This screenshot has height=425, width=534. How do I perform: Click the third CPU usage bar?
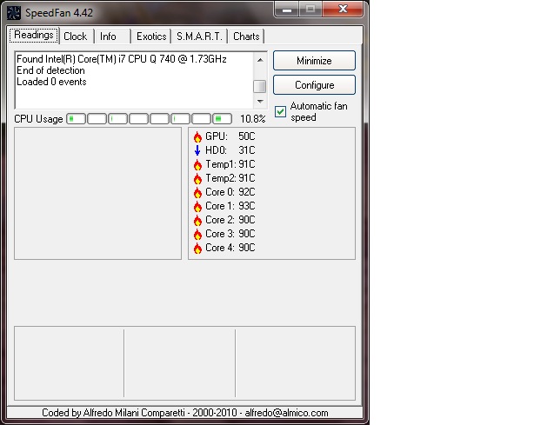point(117,119)
